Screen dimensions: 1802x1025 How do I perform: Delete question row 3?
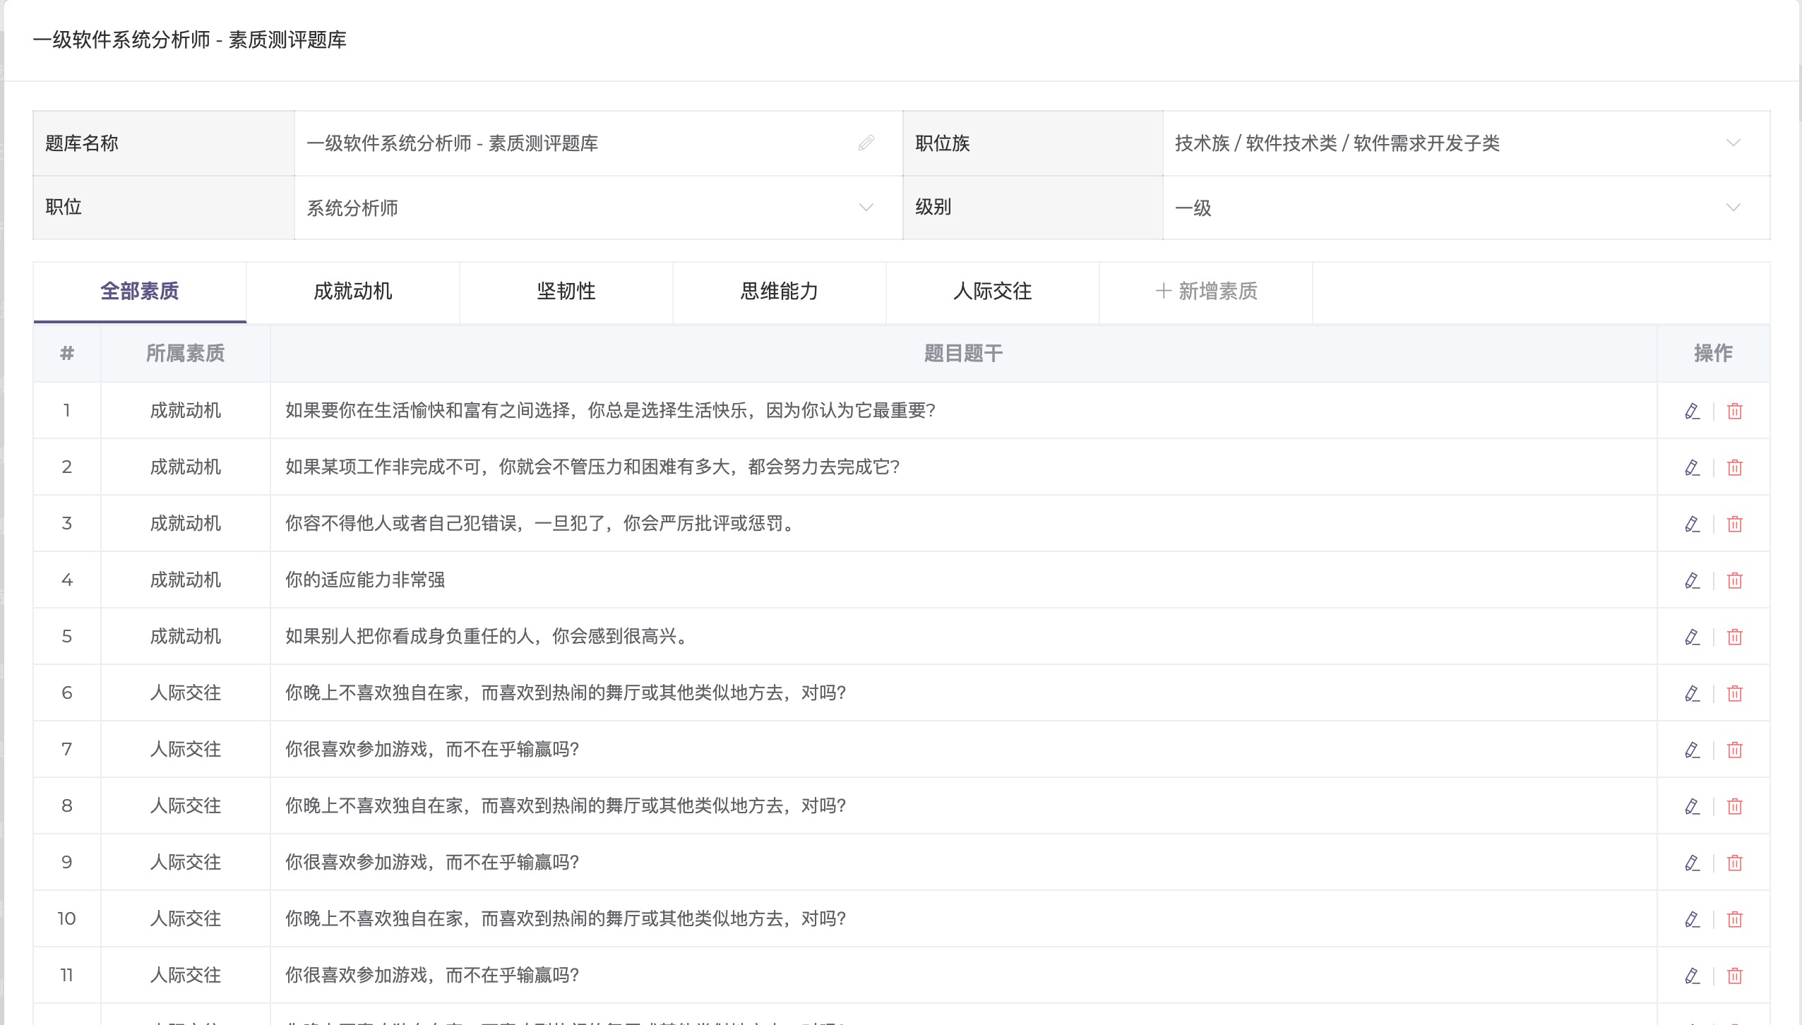[1734, 524]
